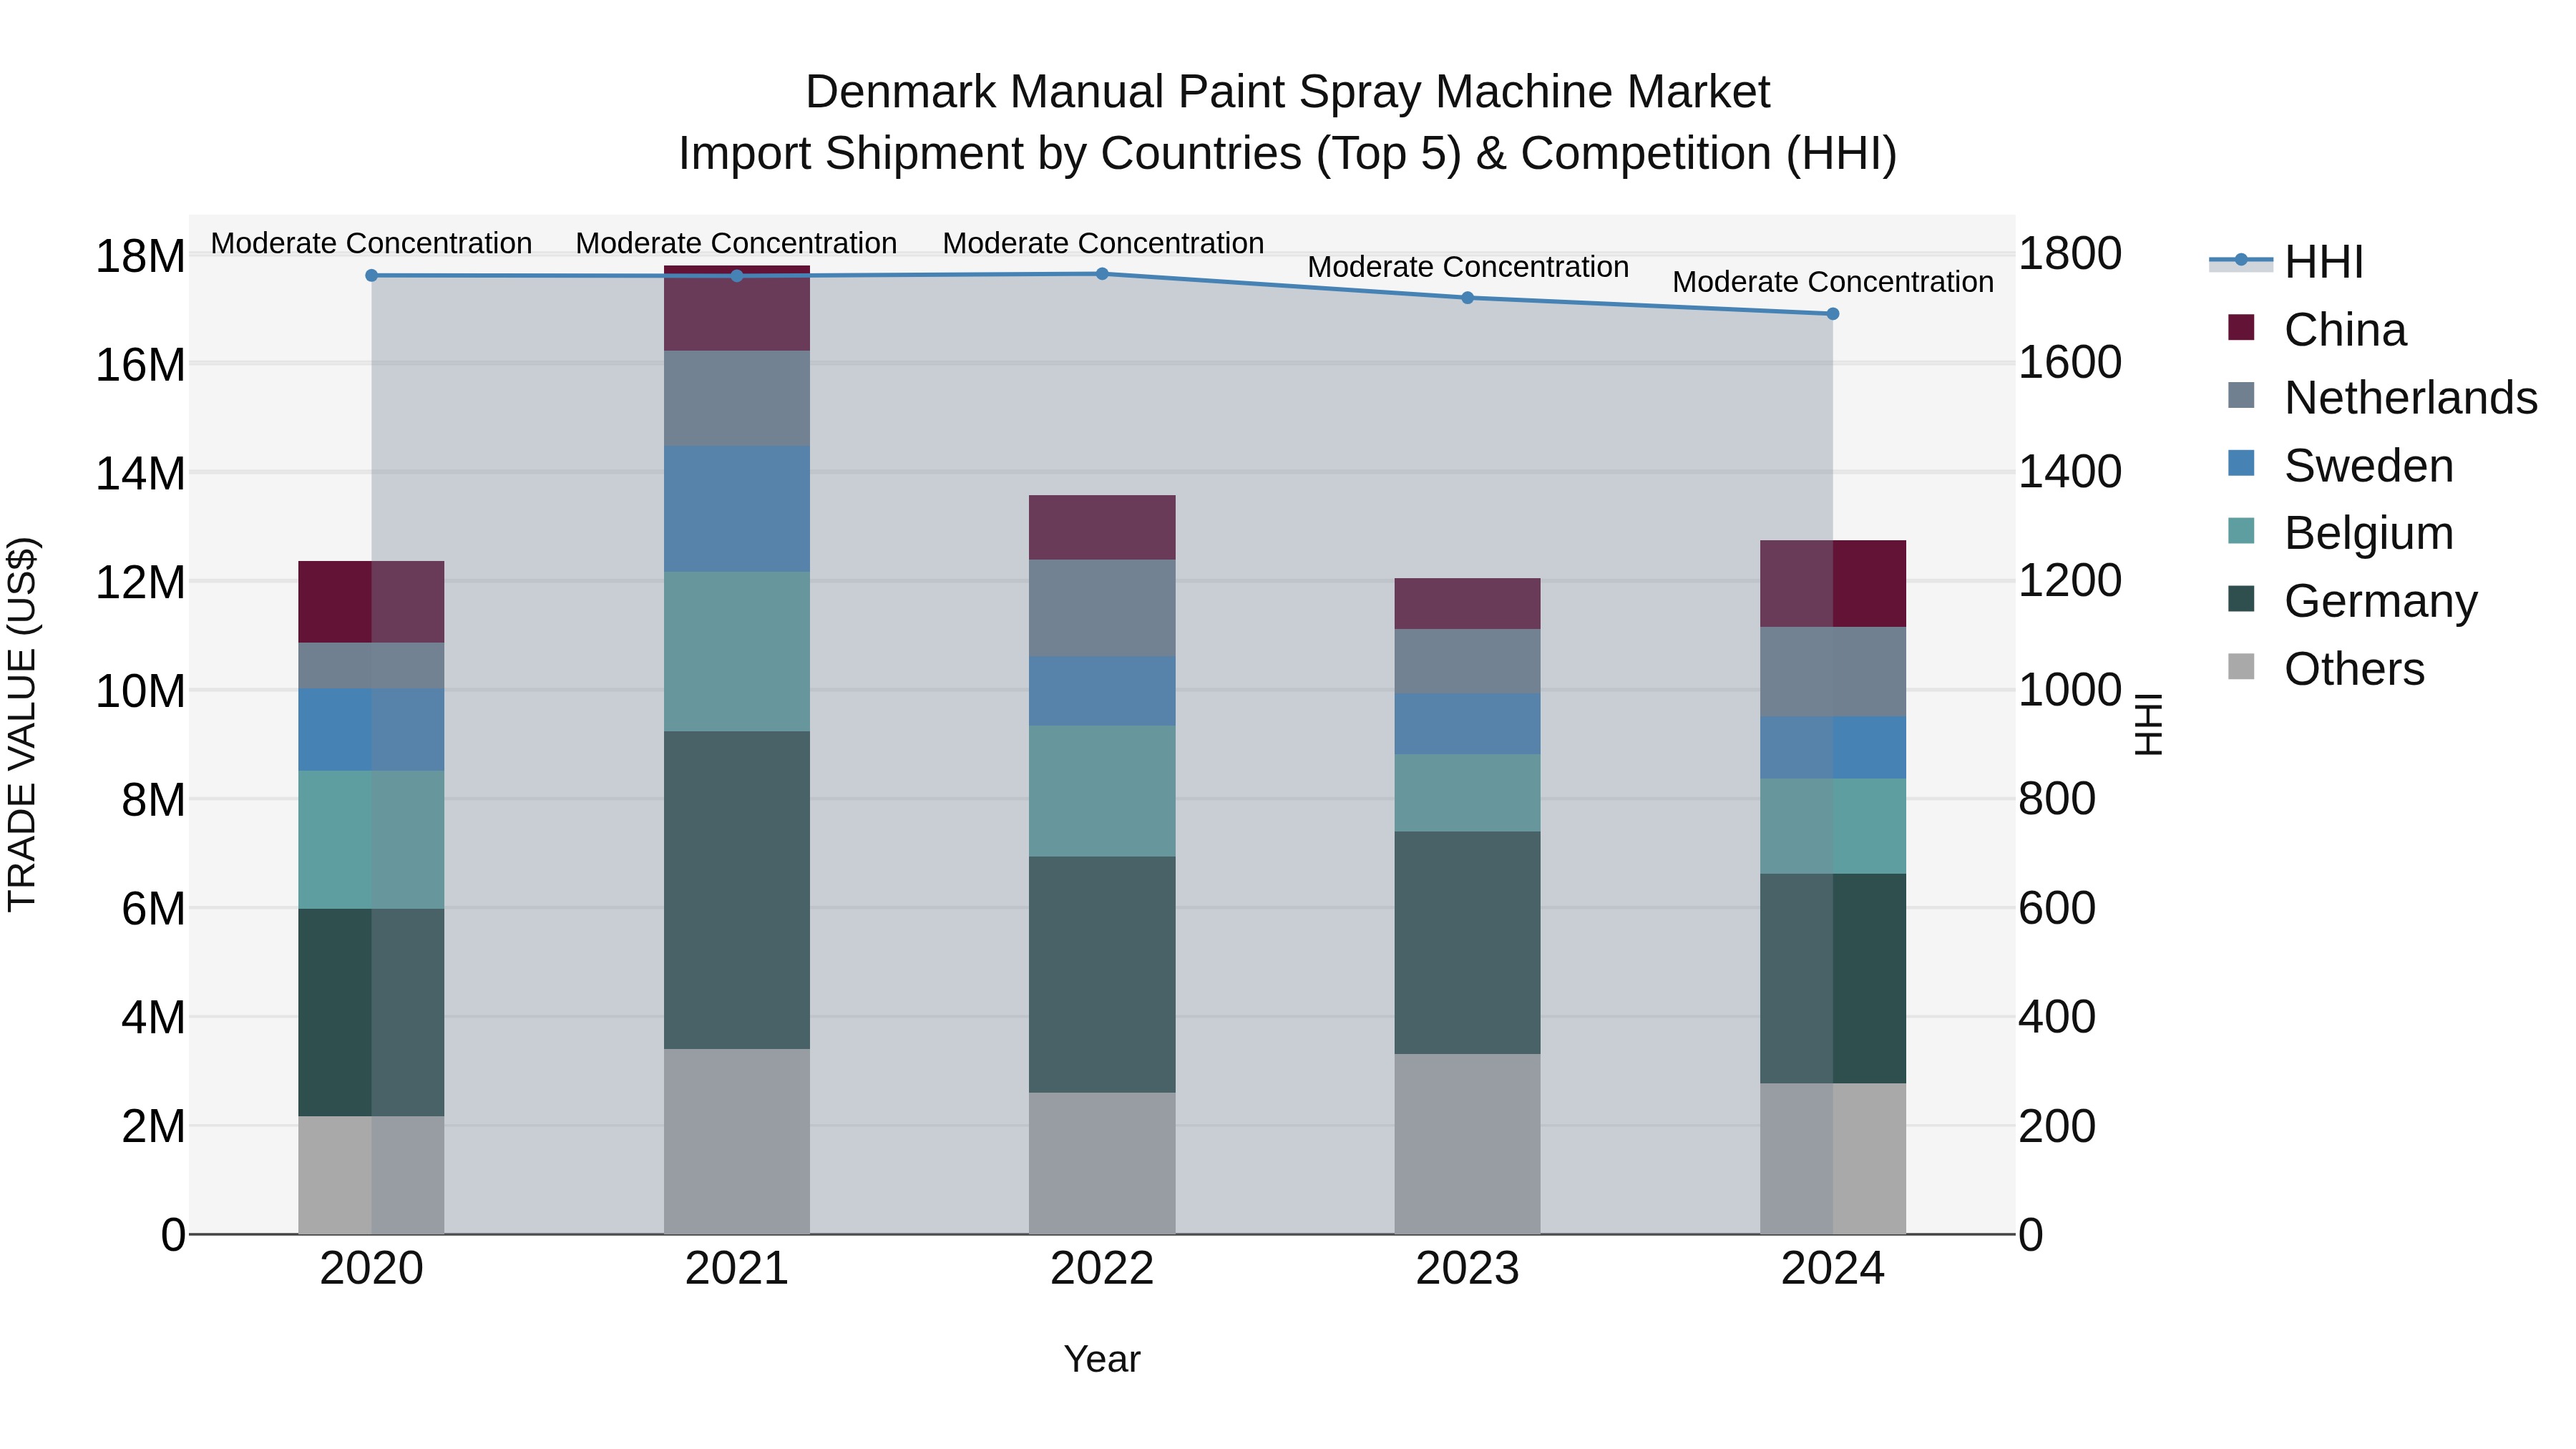Click the 2022 Belgium bar segment
Image resolution: width=2576 pixels, height=1449 pixels.
click(x=1102, y=791)
